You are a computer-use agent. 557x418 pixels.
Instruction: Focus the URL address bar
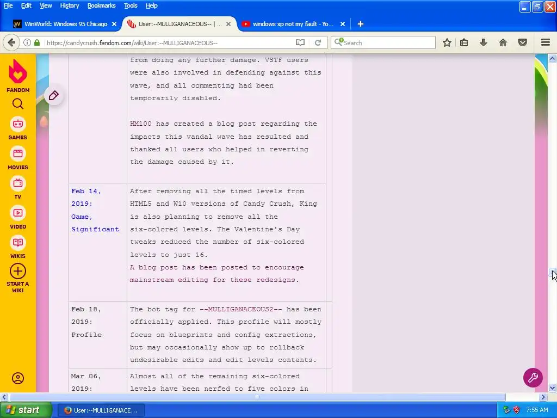[167, 42]
